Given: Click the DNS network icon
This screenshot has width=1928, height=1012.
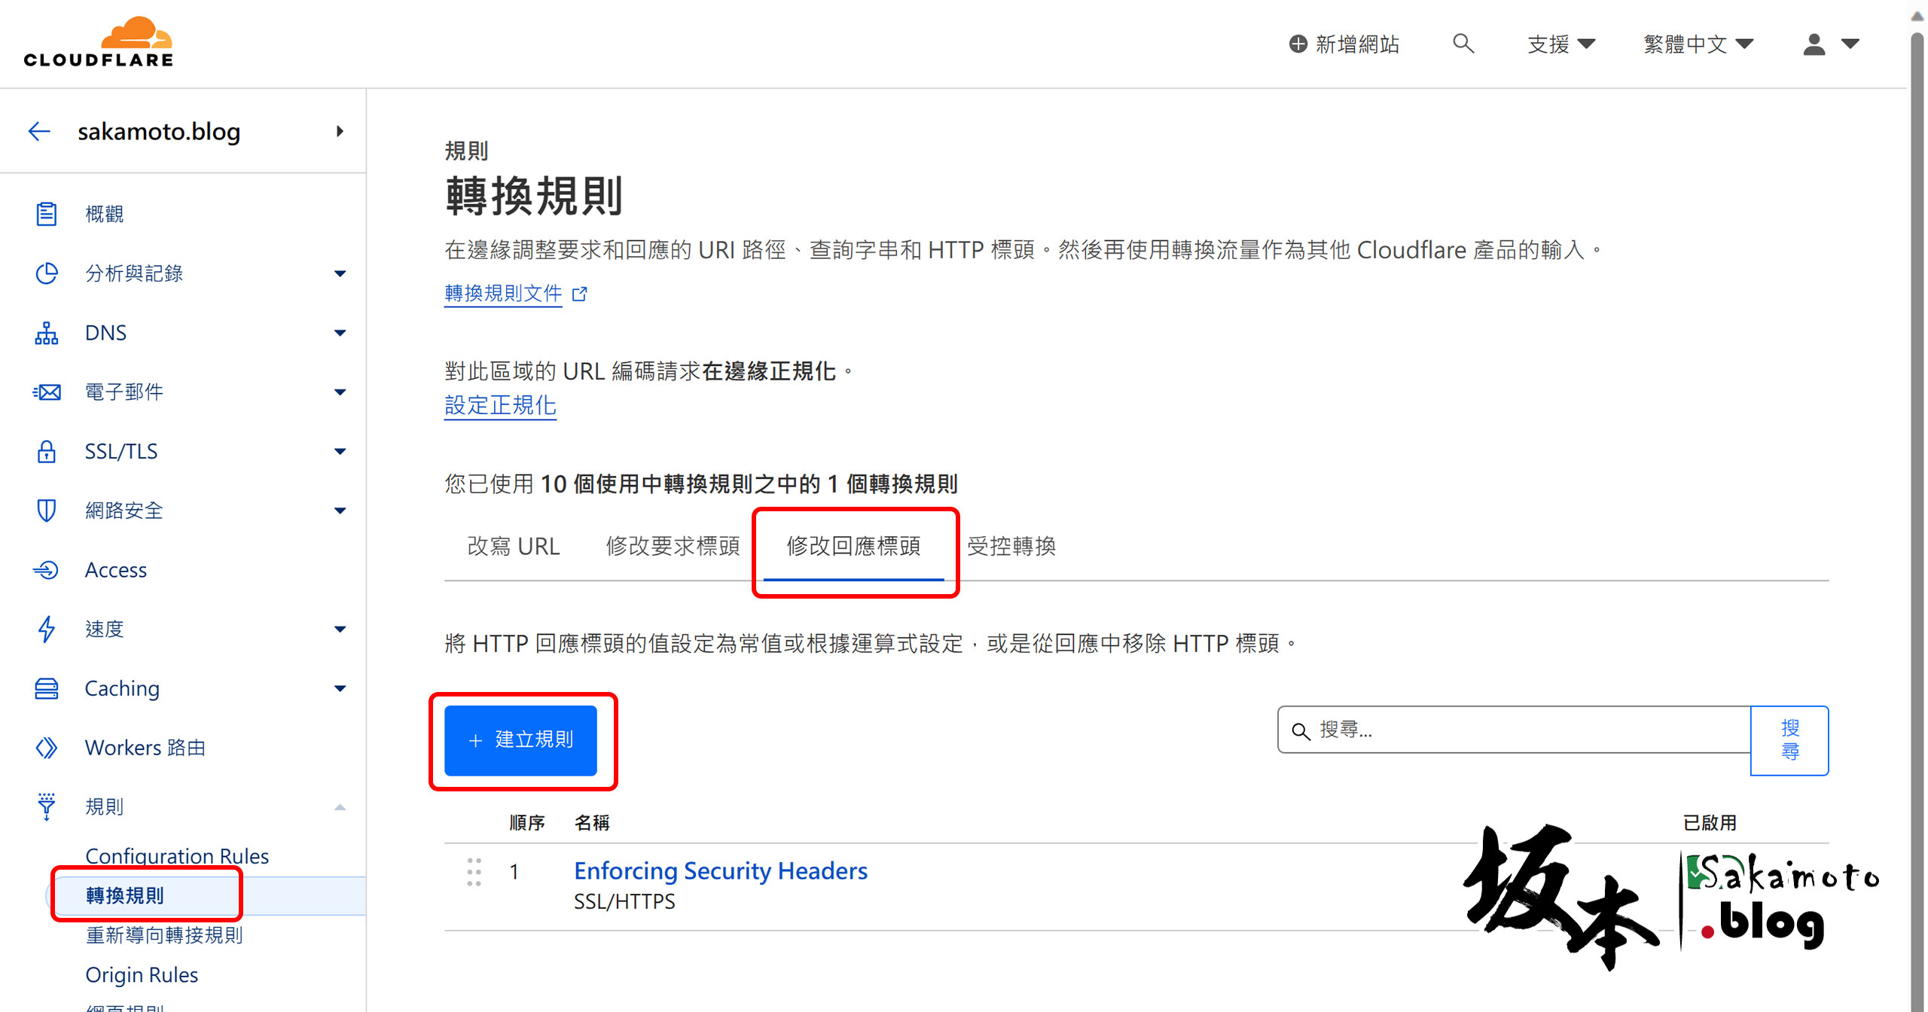Looking at the screenshot, I should coord(46,333).
